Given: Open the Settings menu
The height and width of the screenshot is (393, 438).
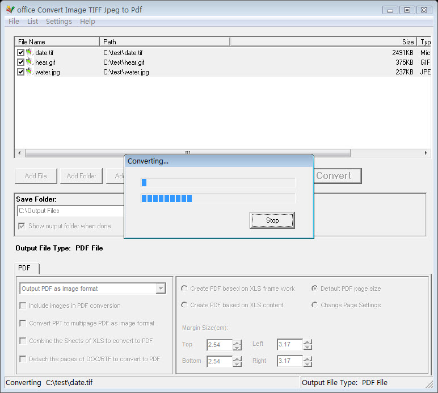Looking at the screenshot, I should point(58,22).
